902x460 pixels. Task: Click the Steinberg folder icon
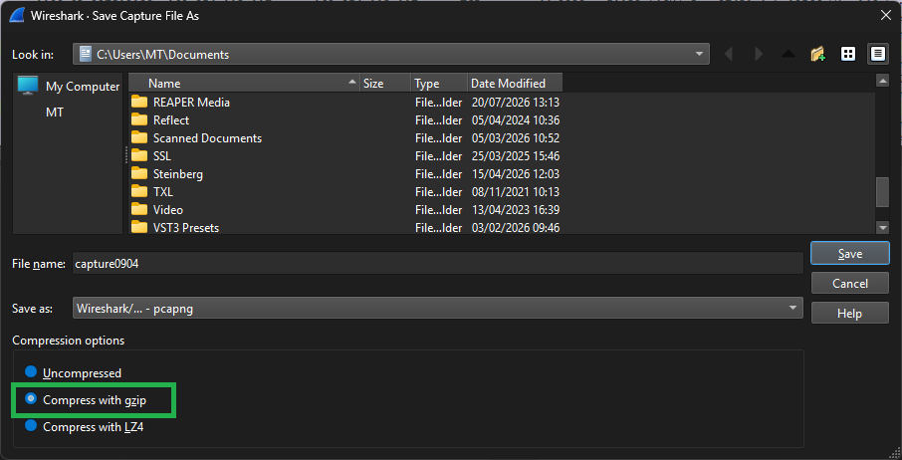tap(139, 173)
